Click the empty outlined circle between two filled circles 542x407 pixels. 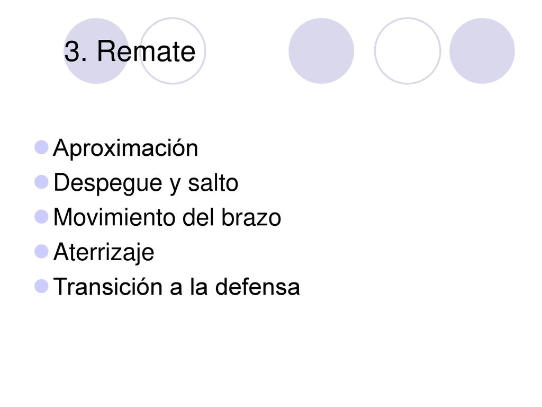(408, 51)
